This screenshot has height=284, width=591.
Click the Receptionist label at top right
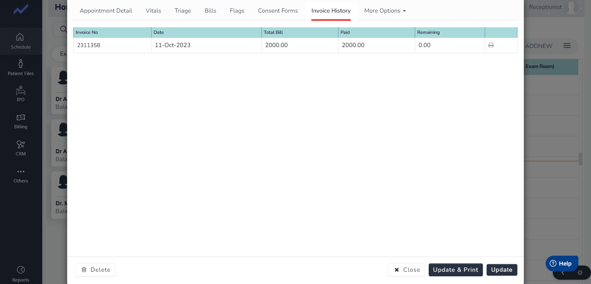[545, 7]
